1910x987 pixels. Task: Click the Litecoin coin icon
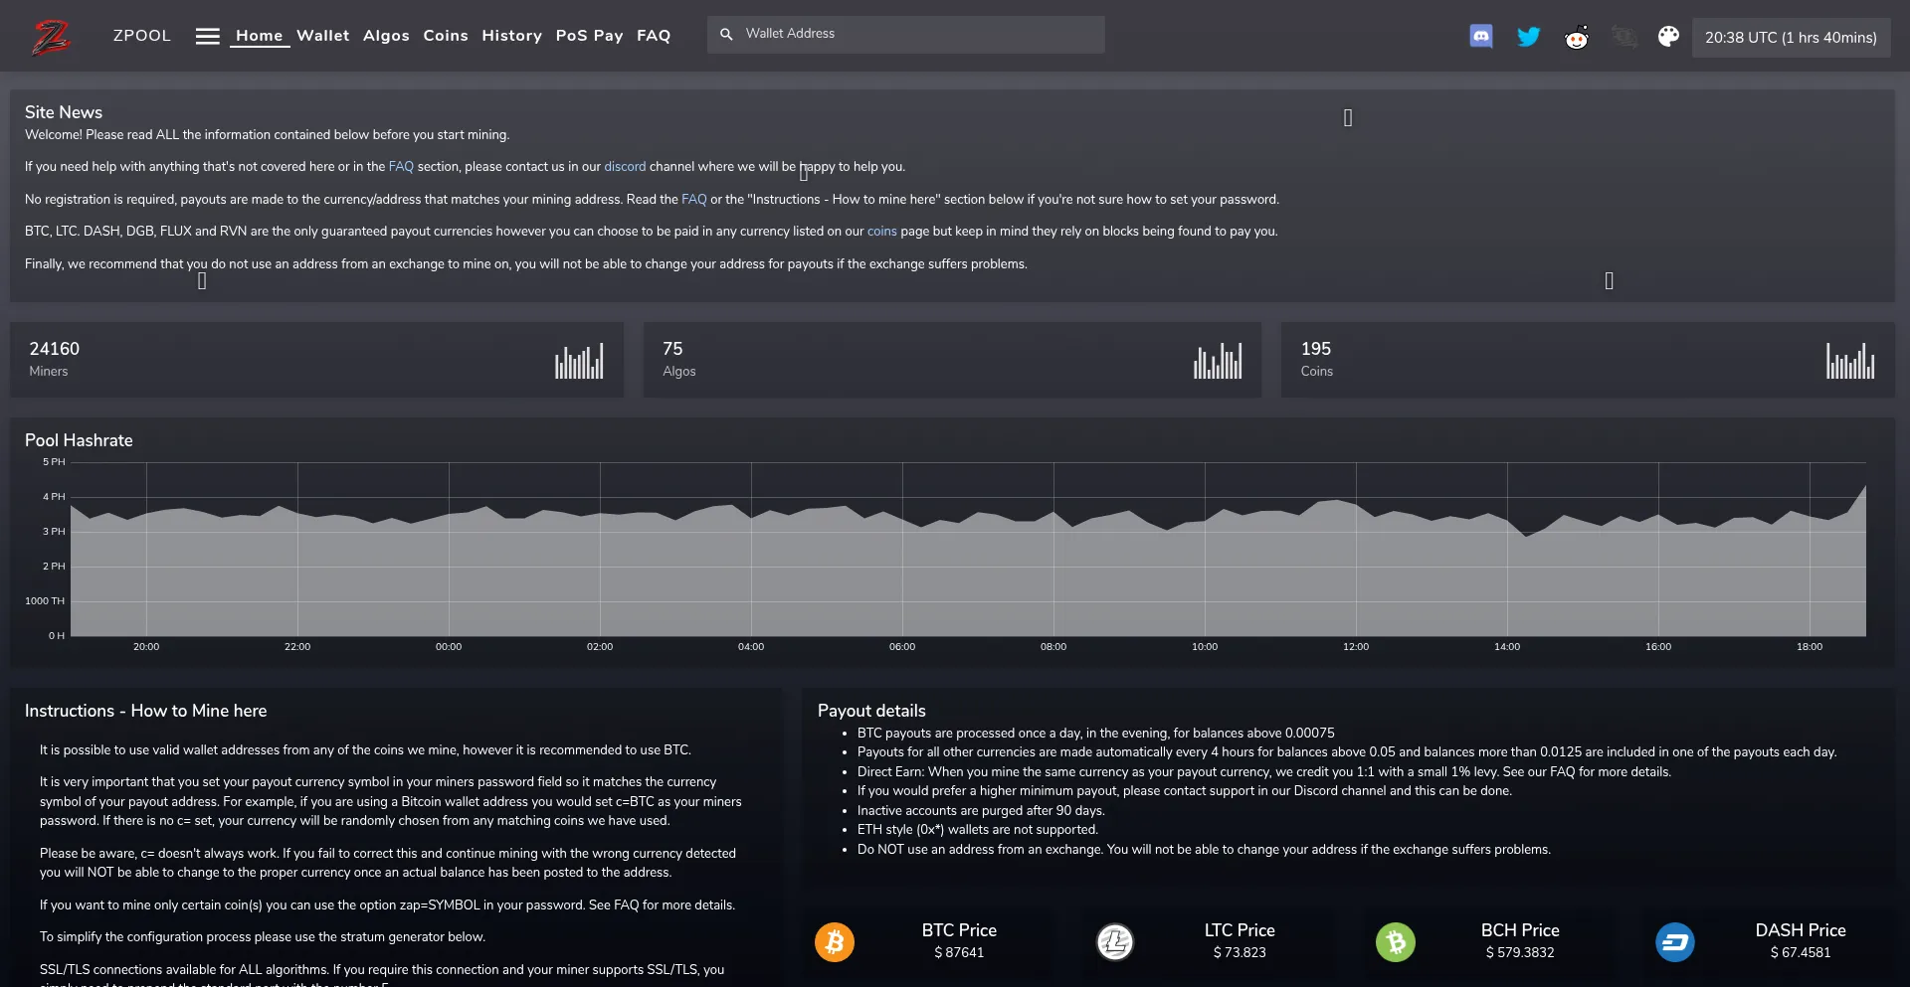(1115, 941)
